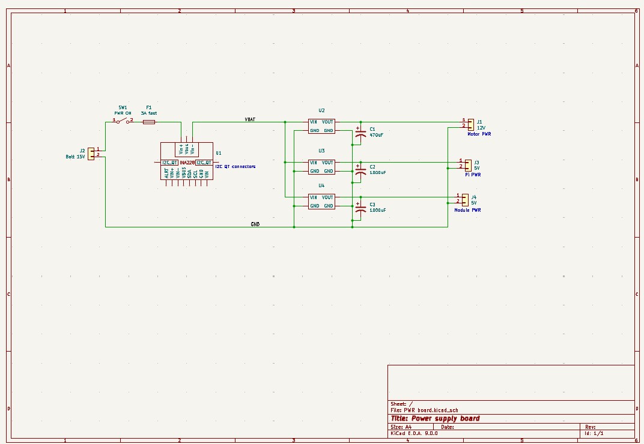Click the C2 '1000uF' value text
The image size is (644, 444).
(377, 173)
